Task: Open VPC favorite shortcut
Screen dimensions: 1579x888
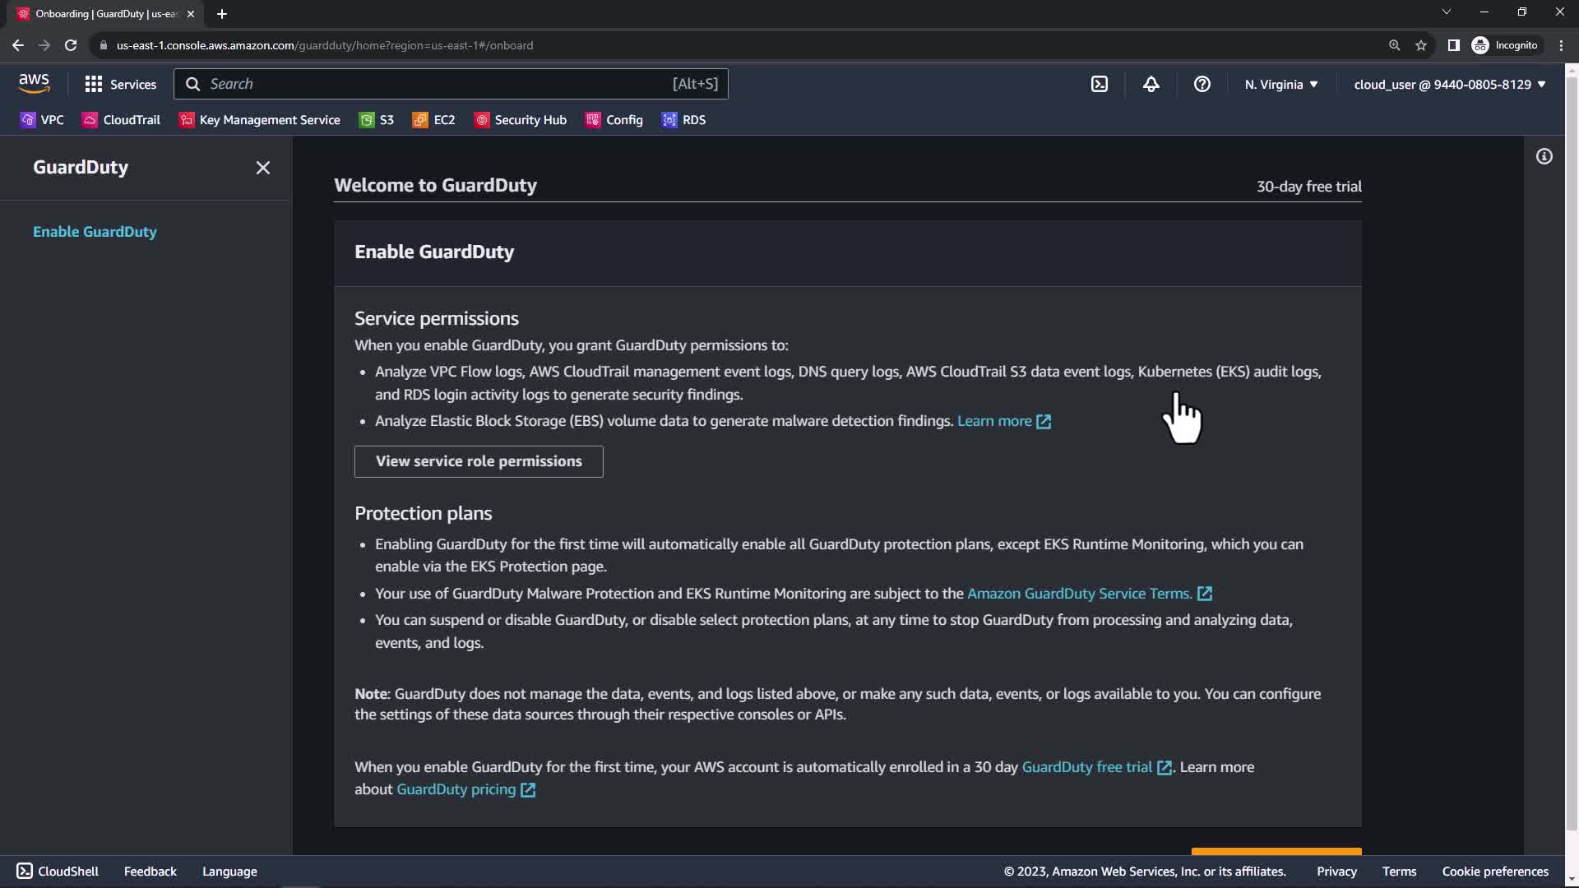Action: pos(42,120)
